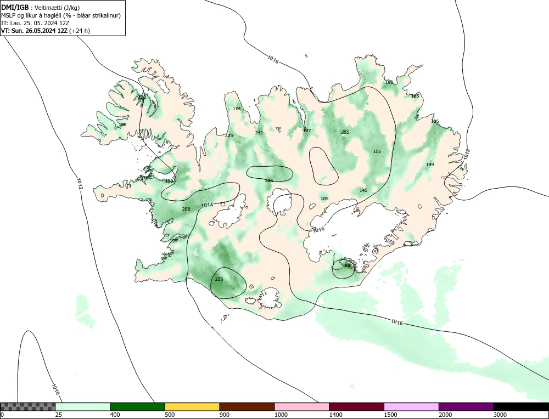Click the legend tick label 1500
The width and height of the screenshot is (549, 419).
click(x=390, y=415)
